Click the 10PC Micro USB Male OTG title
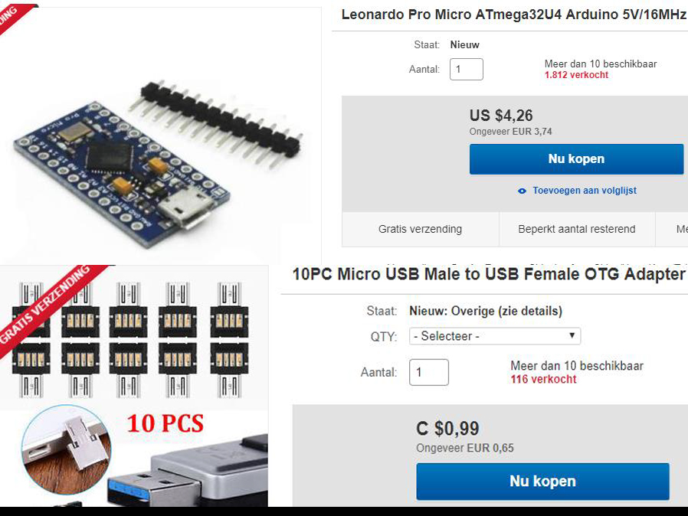 click(x=490, y=274)
